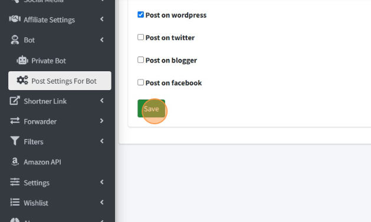Click the Affiliate Settings handshake icon
This screenshot has width=371, height=222.
point(15,19)
